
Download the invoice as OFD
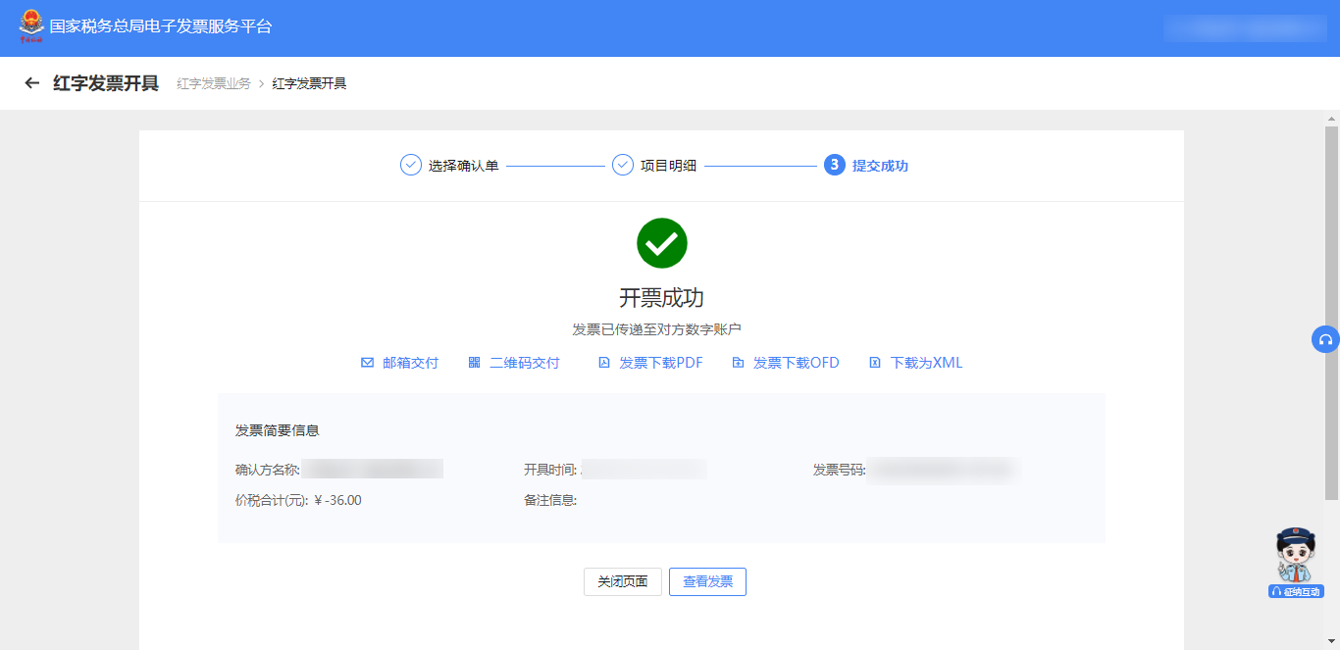[786, 363]
